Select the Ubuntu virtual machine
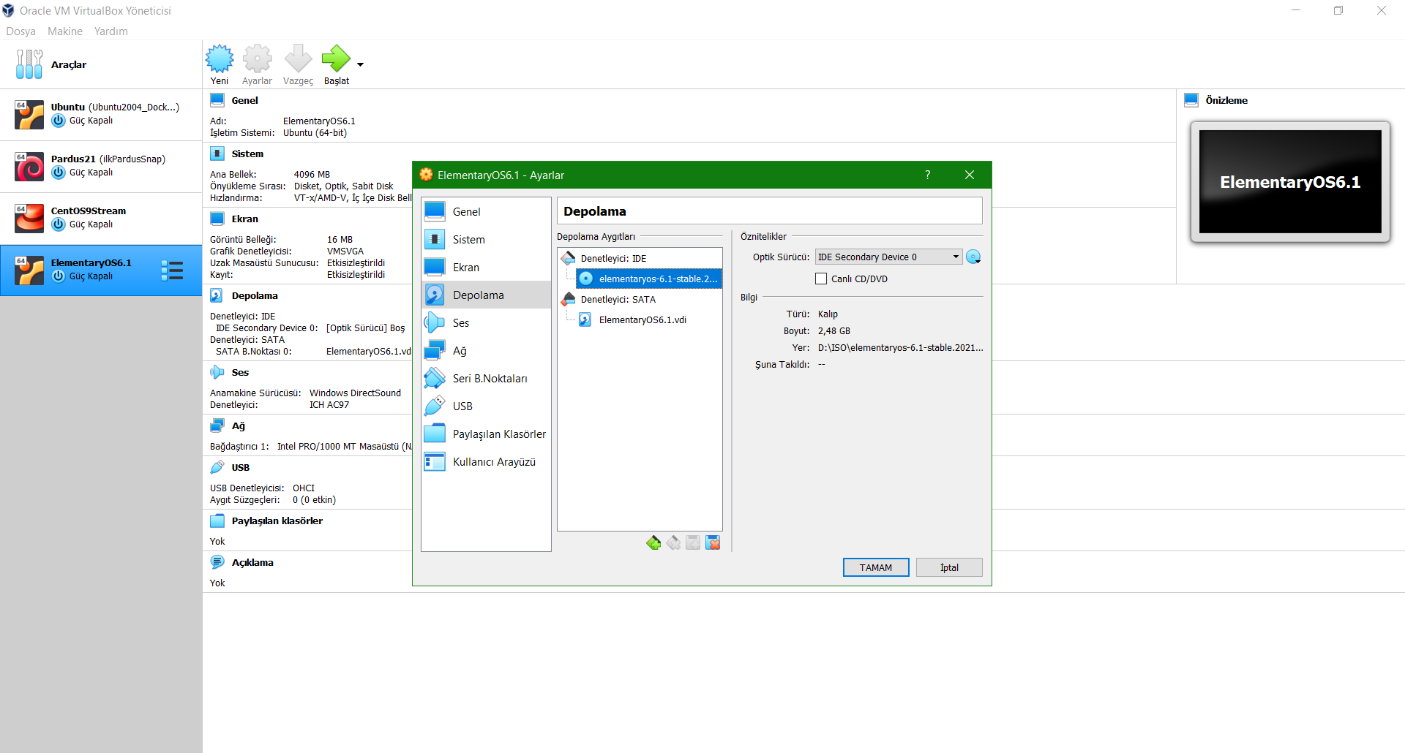Viewport: 1405px width, 753px height. click(x=101, y=114)
